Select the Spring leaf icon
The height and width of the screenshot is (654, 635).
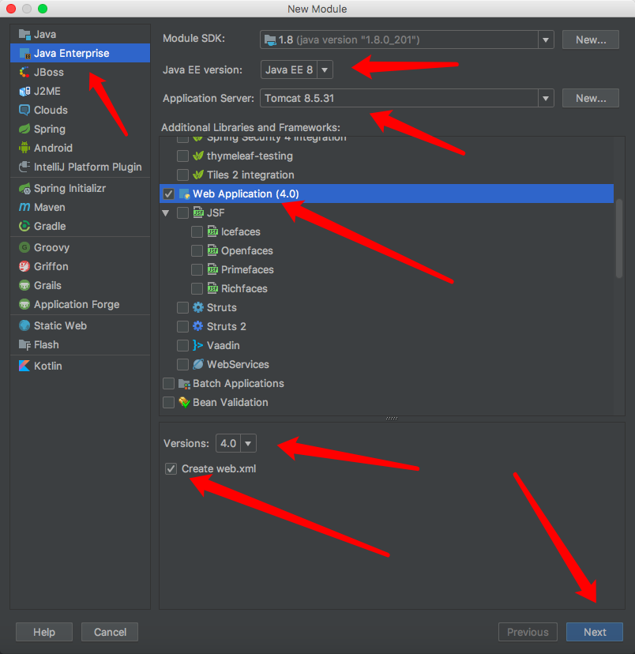pyautogui.click(x=24, y=129)
